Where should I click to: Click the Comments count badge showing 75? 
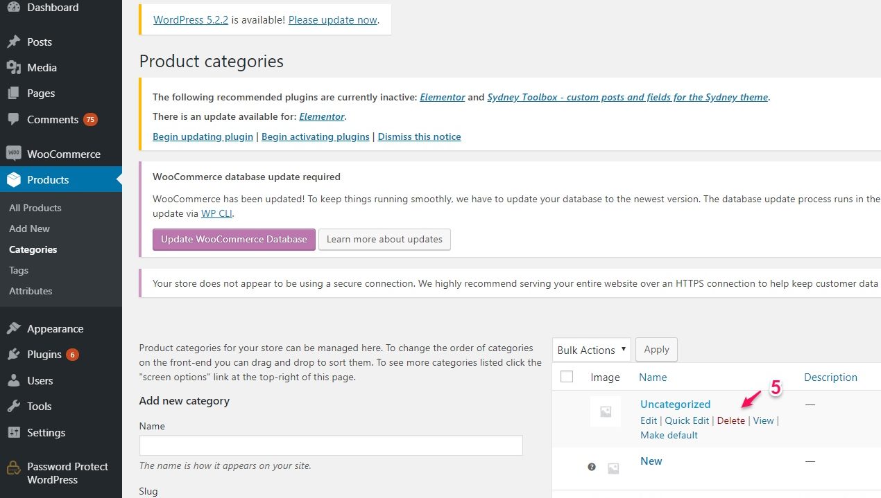(x=90, y=119)
